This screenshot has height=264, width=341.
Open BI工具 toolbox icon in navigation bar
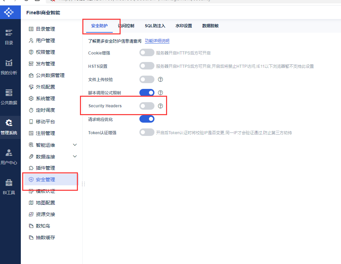(x=9, y=183)
